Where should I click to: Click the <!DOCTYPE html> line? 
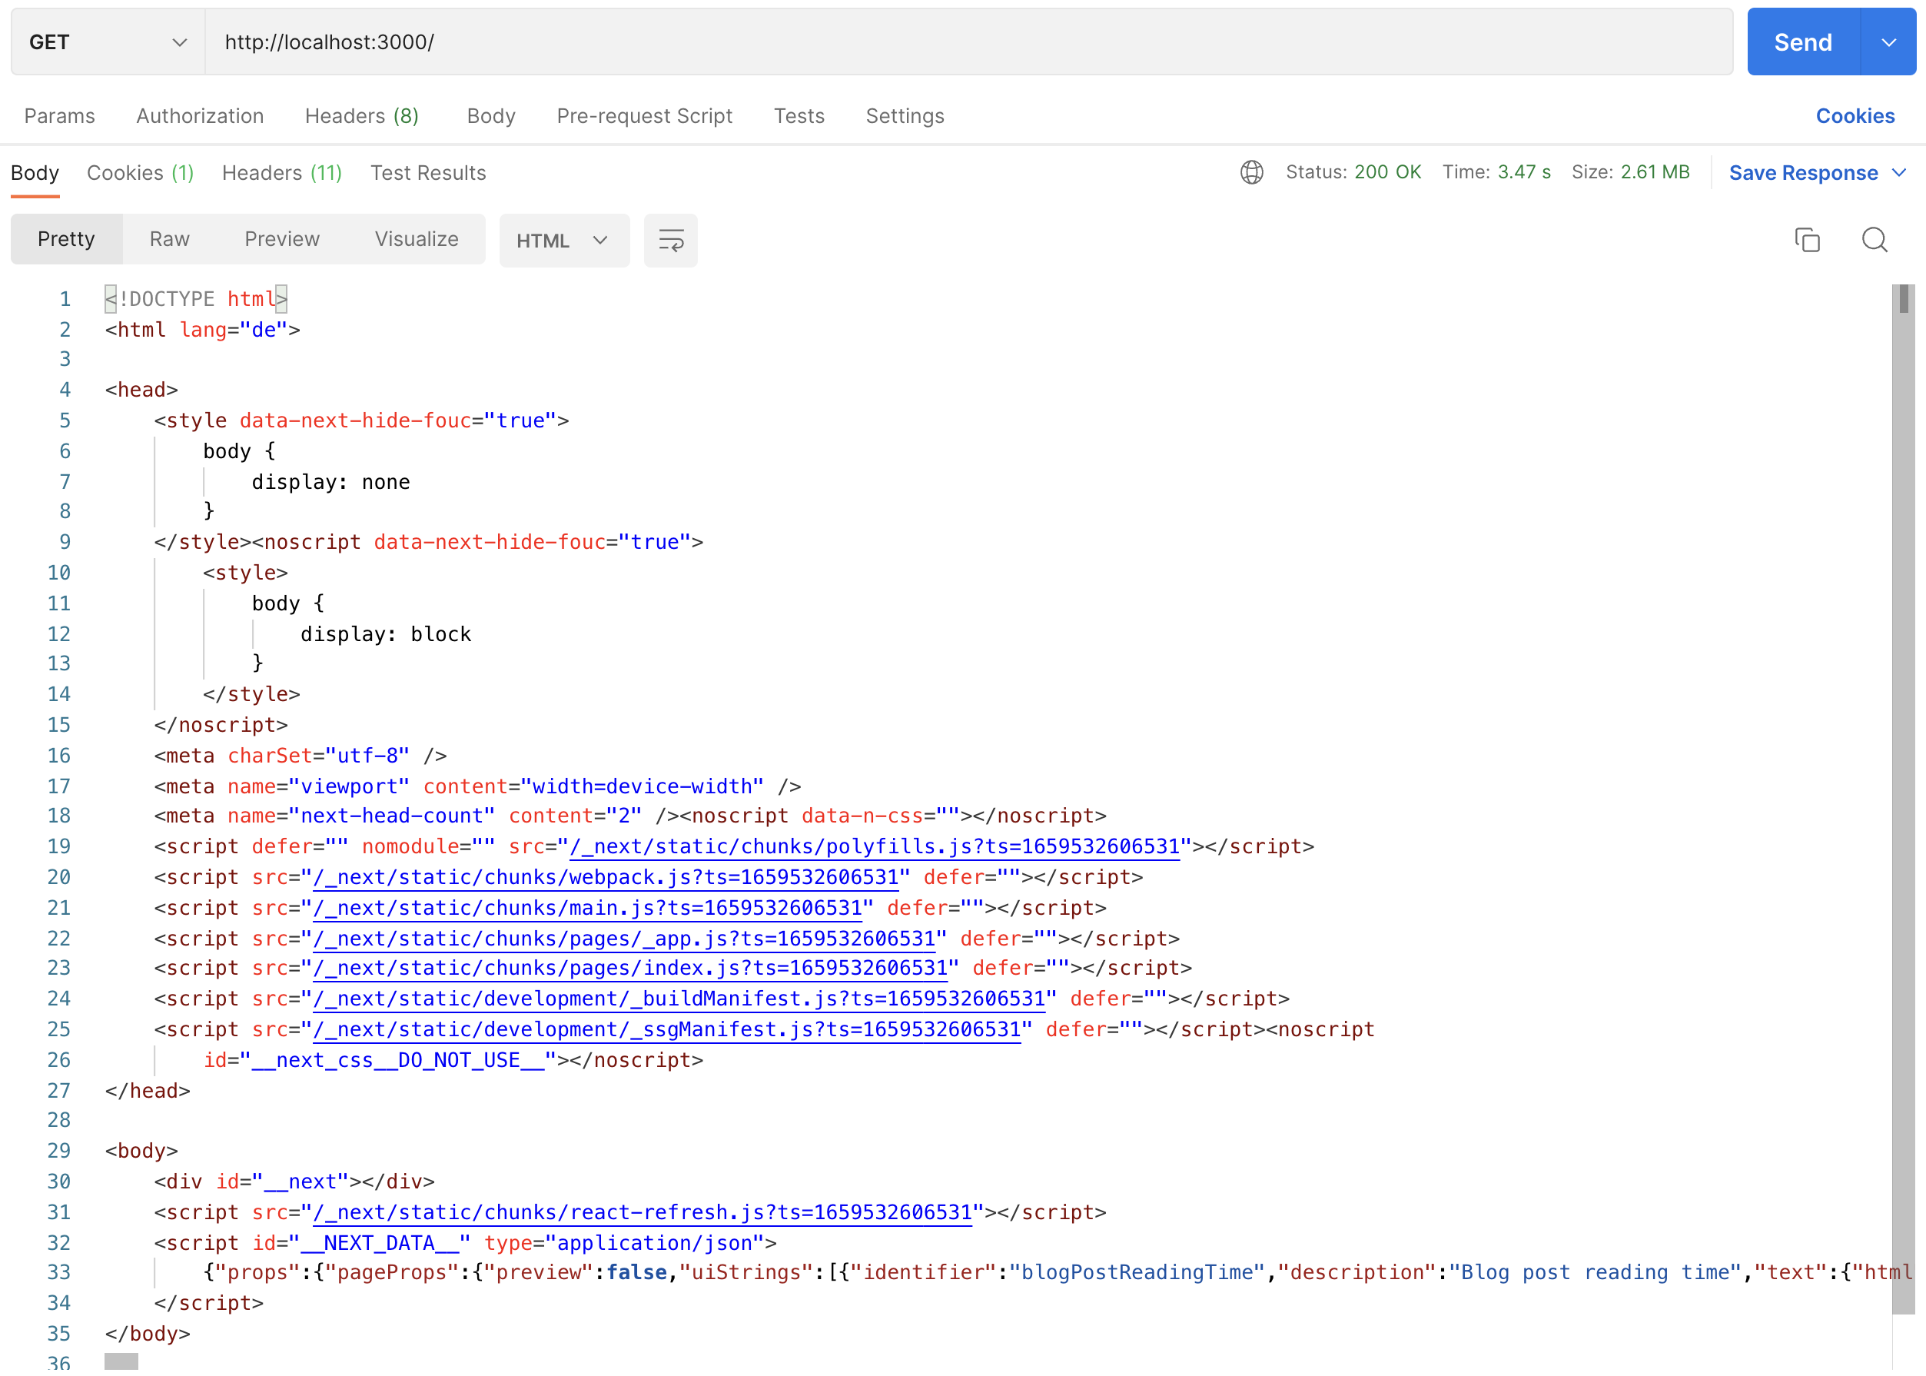[196, 299]
